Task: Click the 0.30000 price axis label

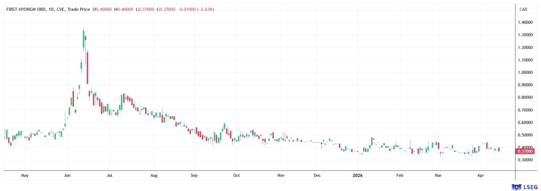Action: click(x=525, y=160)
